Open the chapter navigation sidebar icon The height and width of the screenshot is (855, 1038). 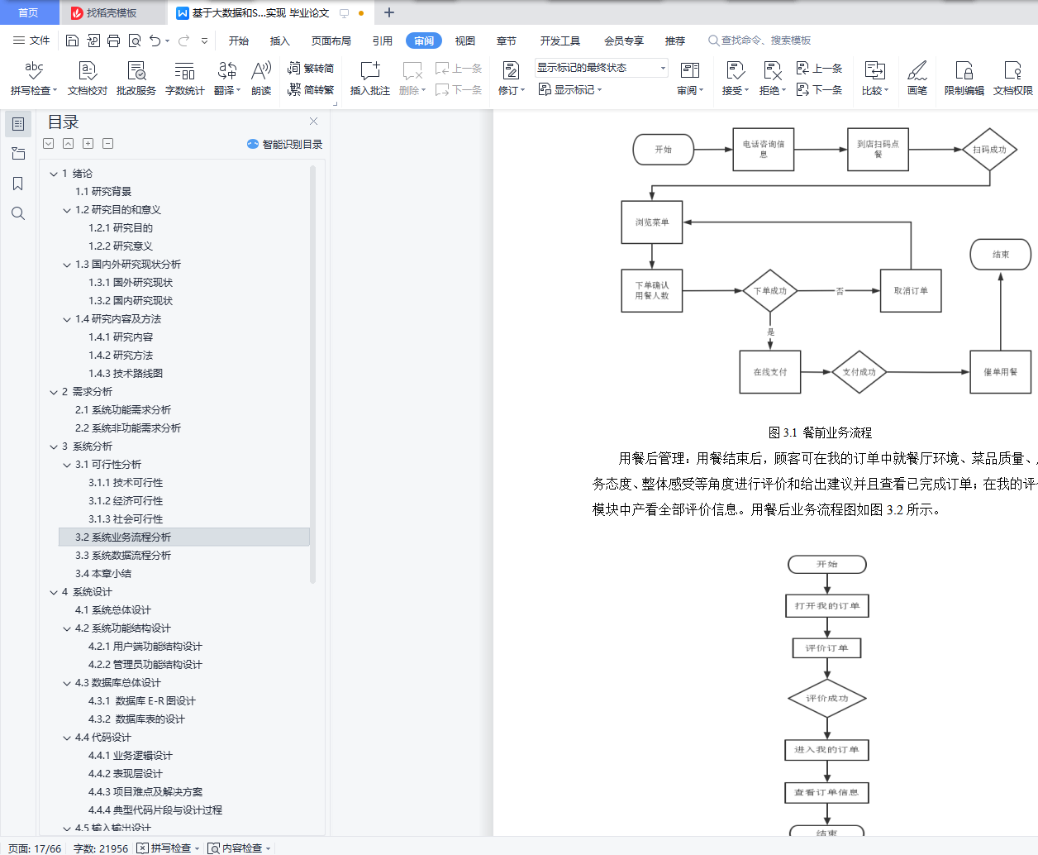(x=18, y=154)
